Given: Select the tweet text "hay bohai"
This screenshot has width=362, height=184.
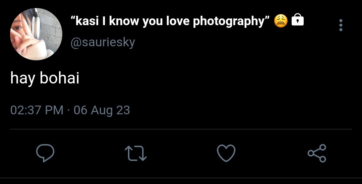Looking at the screenshot, I should click(45, 78).
